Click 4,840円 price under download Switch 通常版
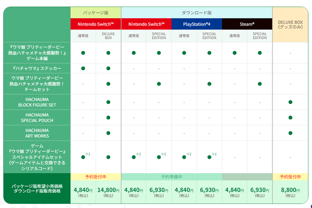The image size is (312, 208). [x=134, y=190]
